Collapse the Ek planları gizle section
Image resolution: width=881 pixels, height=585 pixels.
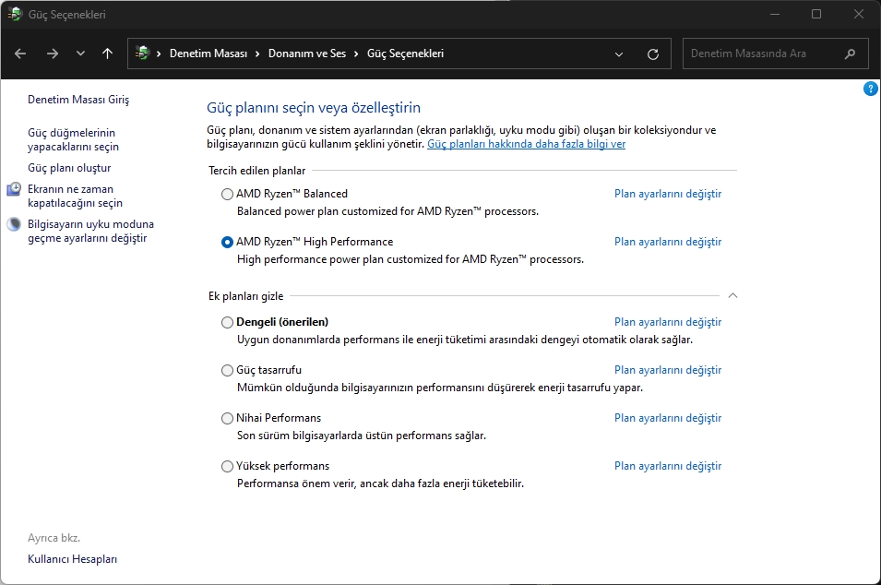click(x=732, y=296)
